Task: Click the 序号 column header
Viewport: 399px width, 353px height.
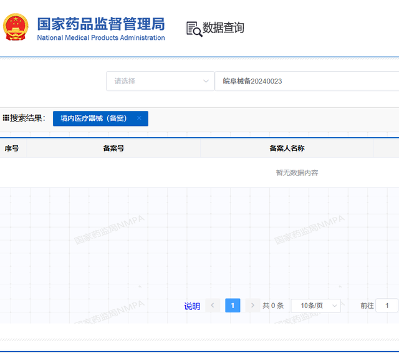Action: coord(12,148)
